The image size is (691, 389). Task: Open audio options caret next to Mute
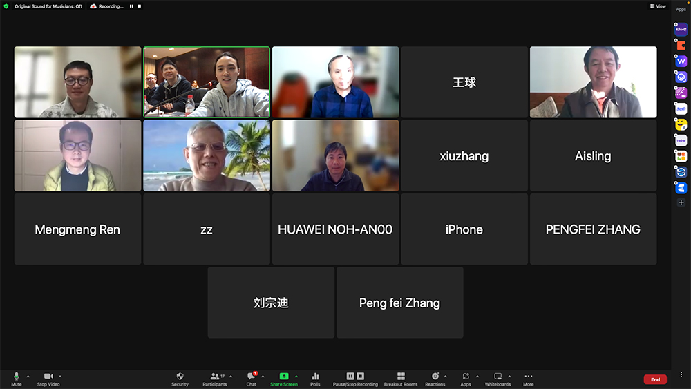(28, 377)
